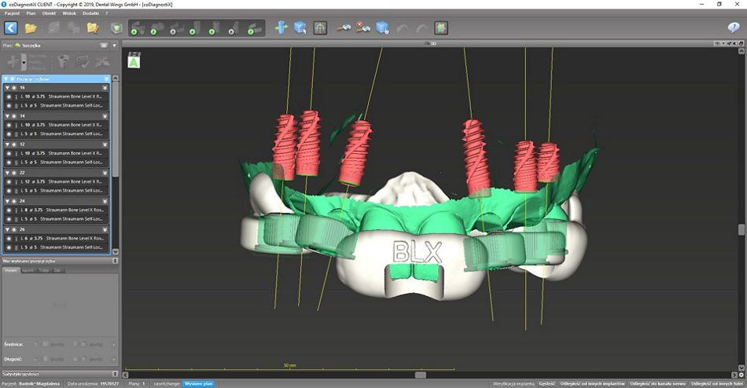This screenshot has height=388, width=747.
Task: Click the Weryfikacja implantu label
Action: click(513, 383)
